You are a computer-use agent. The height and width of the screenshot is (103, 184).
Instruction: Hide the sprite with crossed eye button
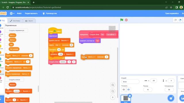coord(129,90)
